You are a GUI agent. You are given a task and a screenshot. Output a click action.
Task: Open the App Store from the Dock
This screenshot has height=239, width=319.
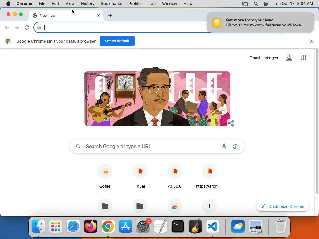point(126,226)
